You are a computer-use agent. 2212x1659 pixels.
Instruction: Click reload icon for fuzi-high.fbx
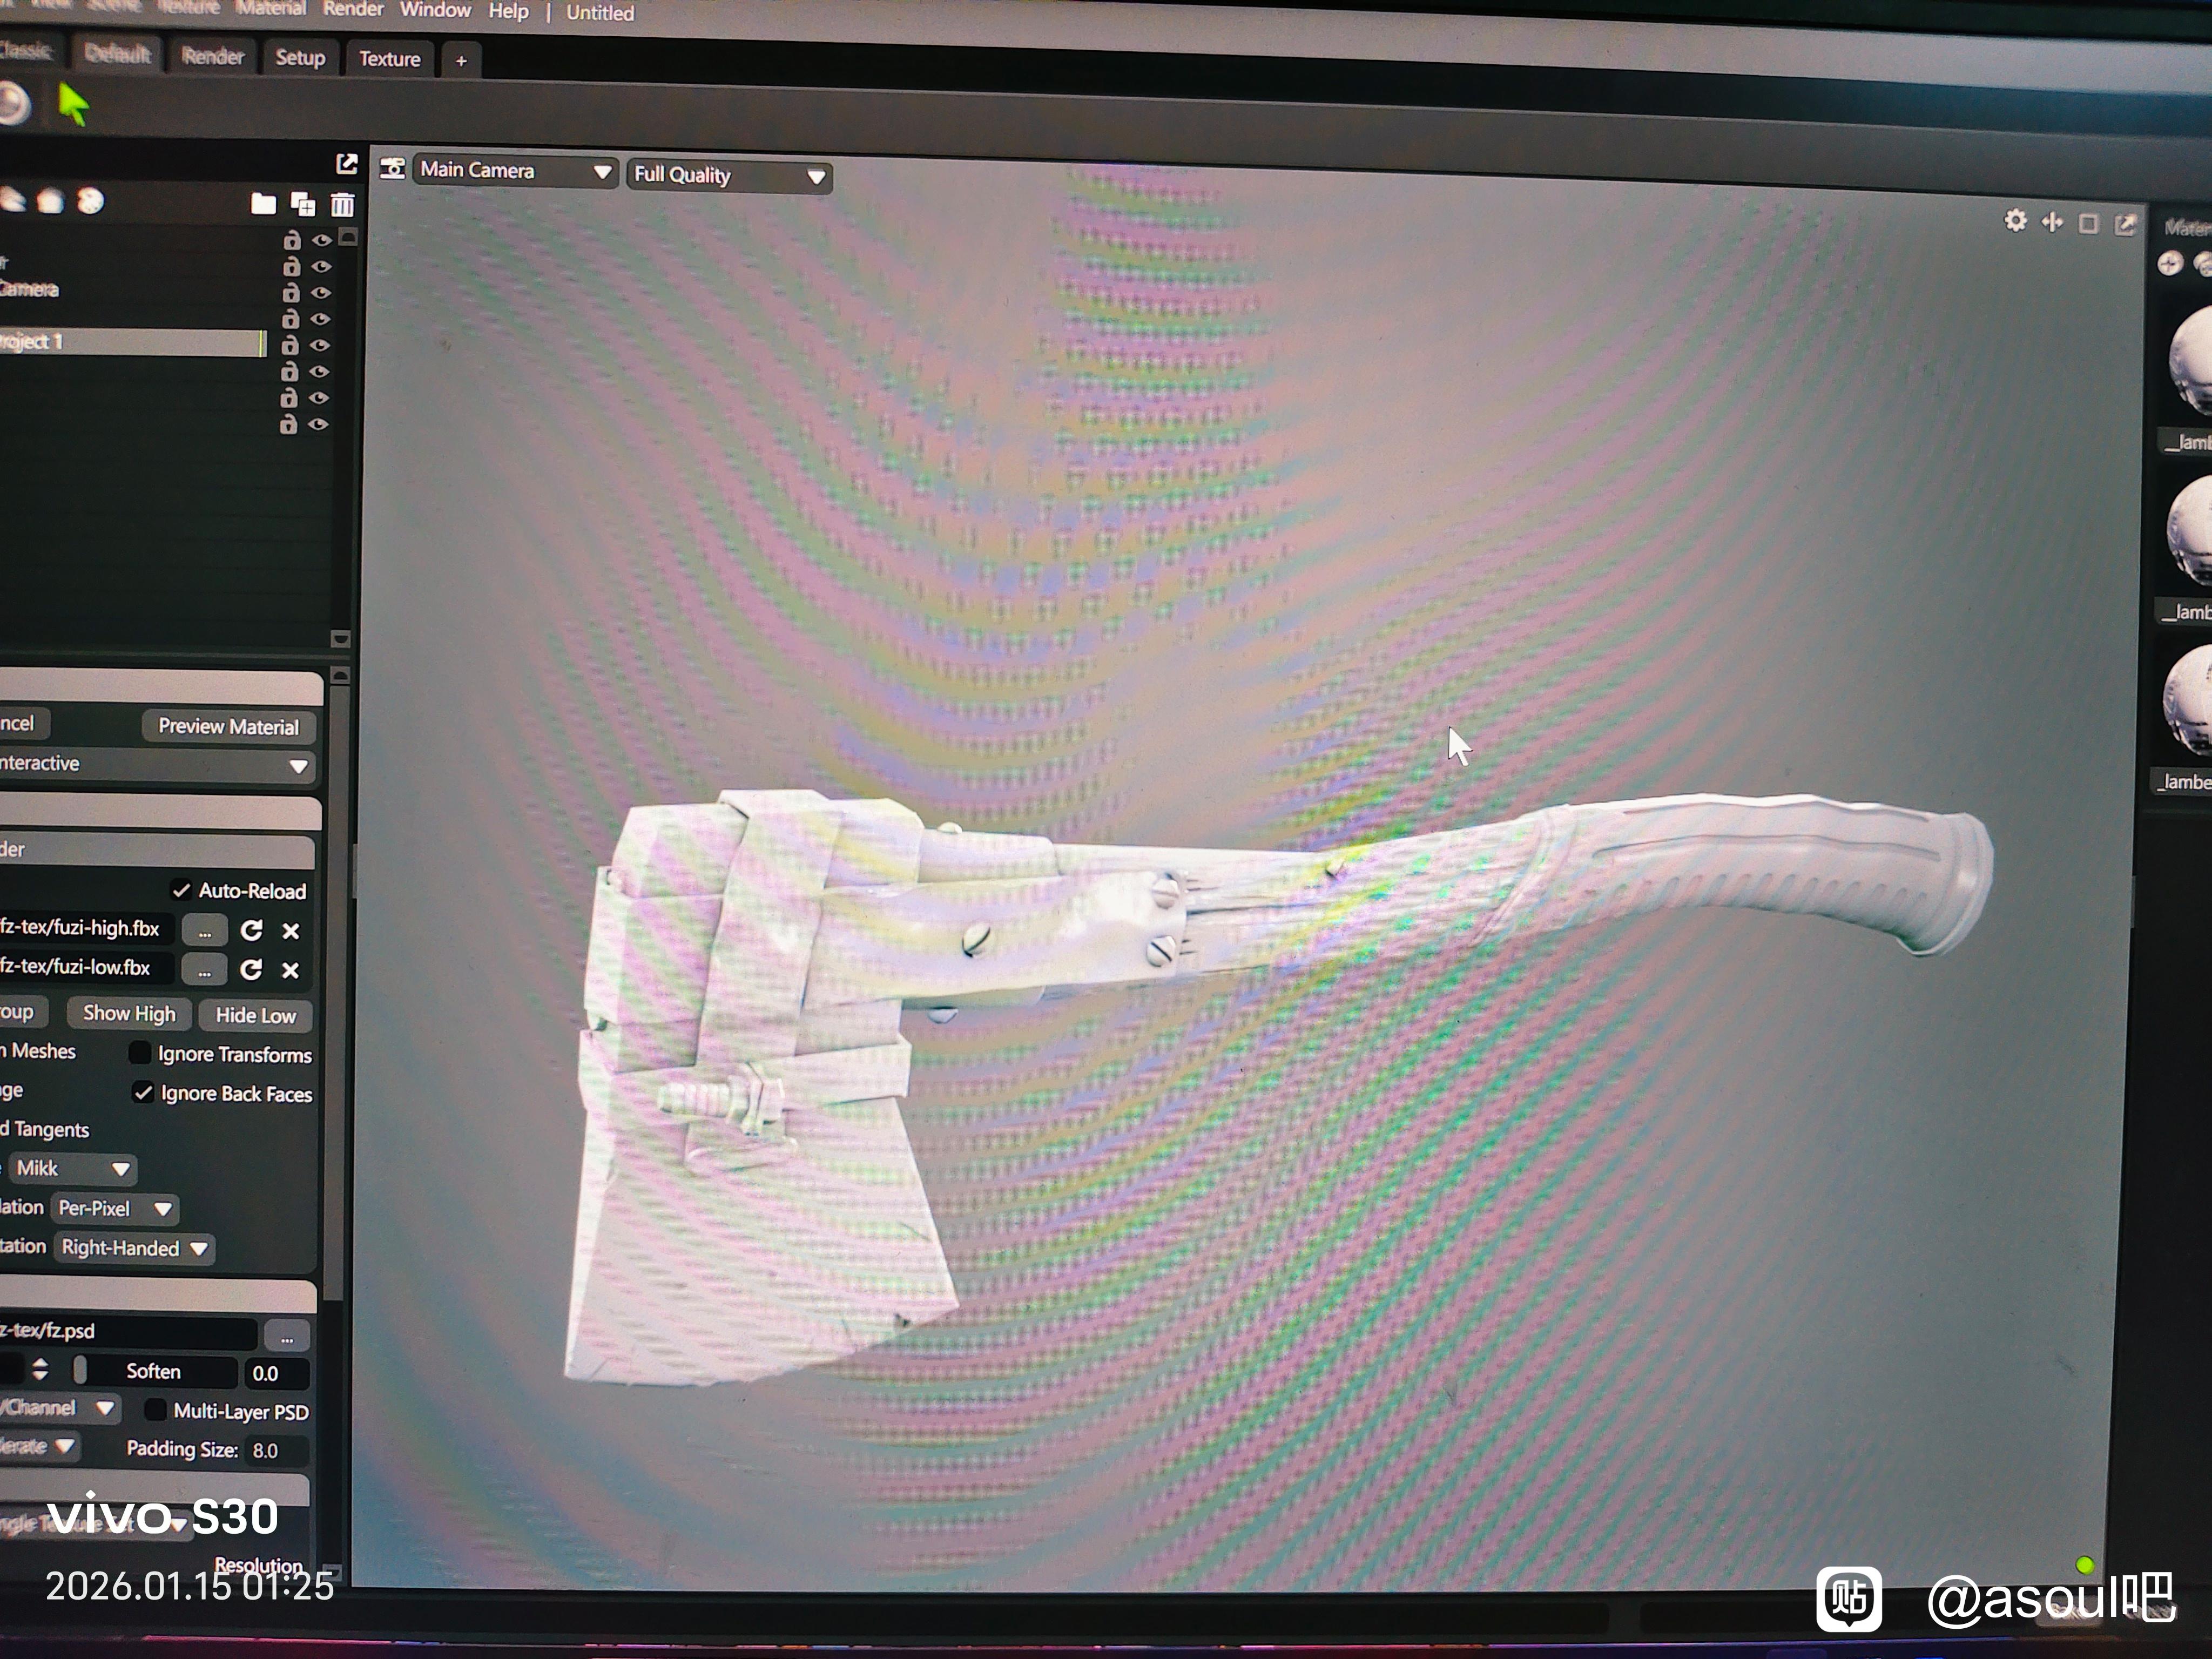coord(251,931)
